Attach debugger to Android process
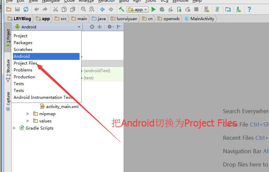 (179, 9)
